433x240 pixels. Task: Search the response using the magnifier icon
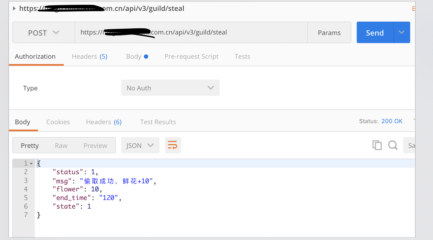coord(393,145)
